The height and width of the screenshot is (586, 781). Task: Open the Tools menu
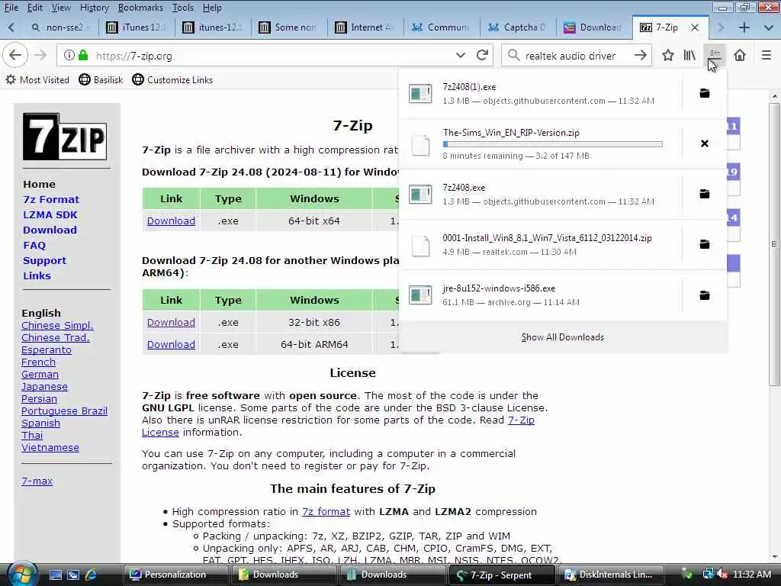tap(183, 8)
